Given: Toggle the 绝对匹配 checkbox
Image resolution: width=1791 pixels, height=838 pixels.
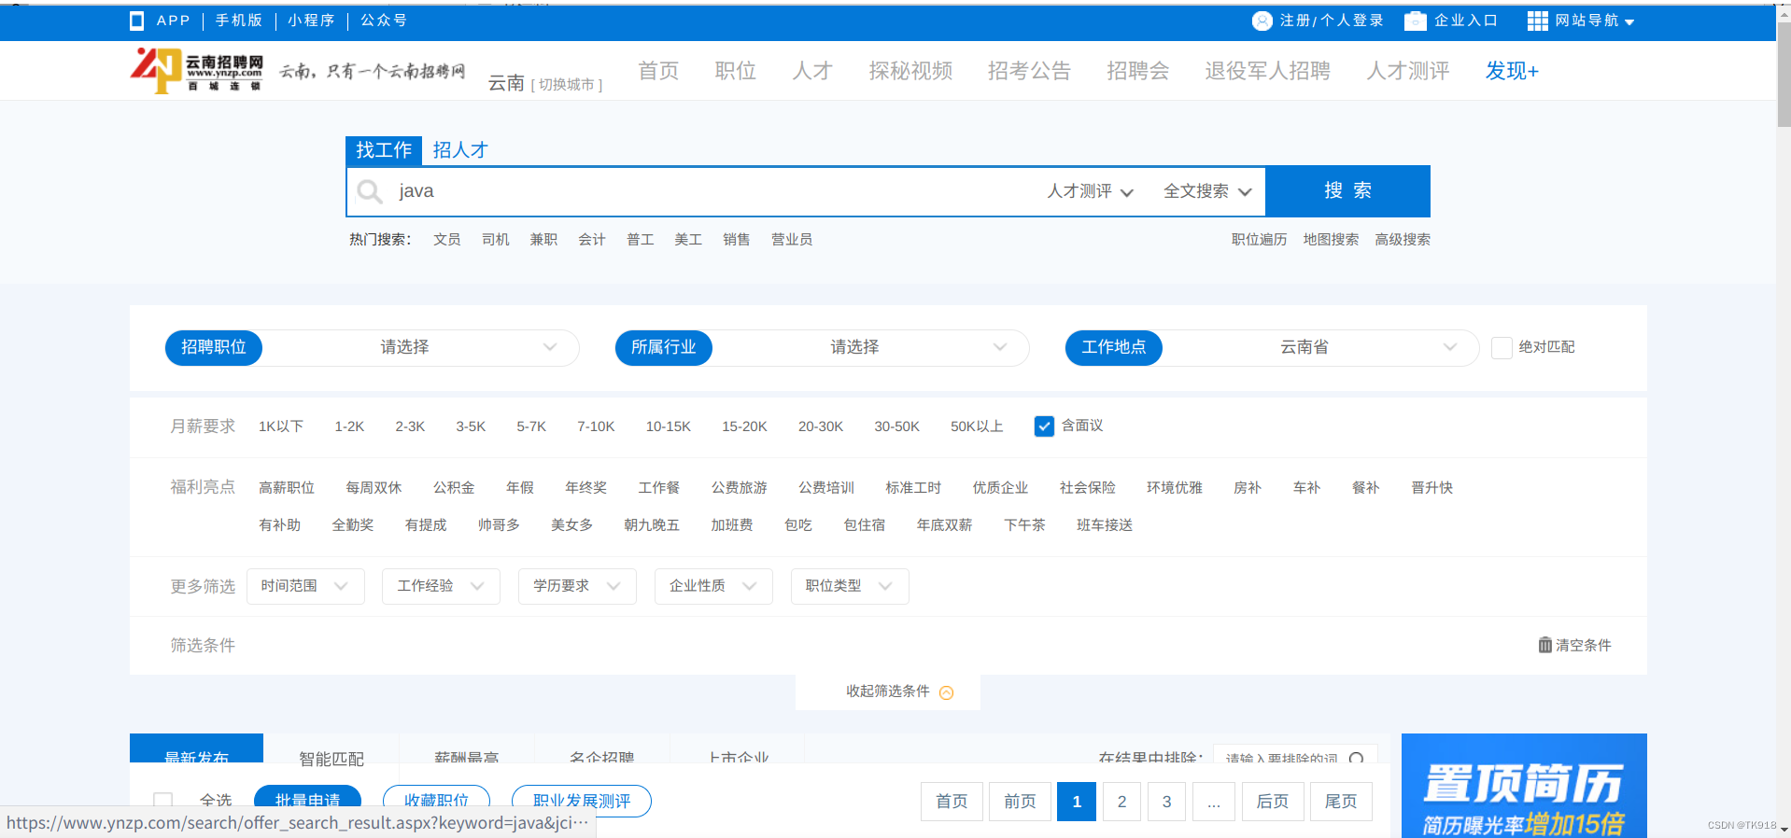Looking at the screenshot, I should coord(1502,348).
